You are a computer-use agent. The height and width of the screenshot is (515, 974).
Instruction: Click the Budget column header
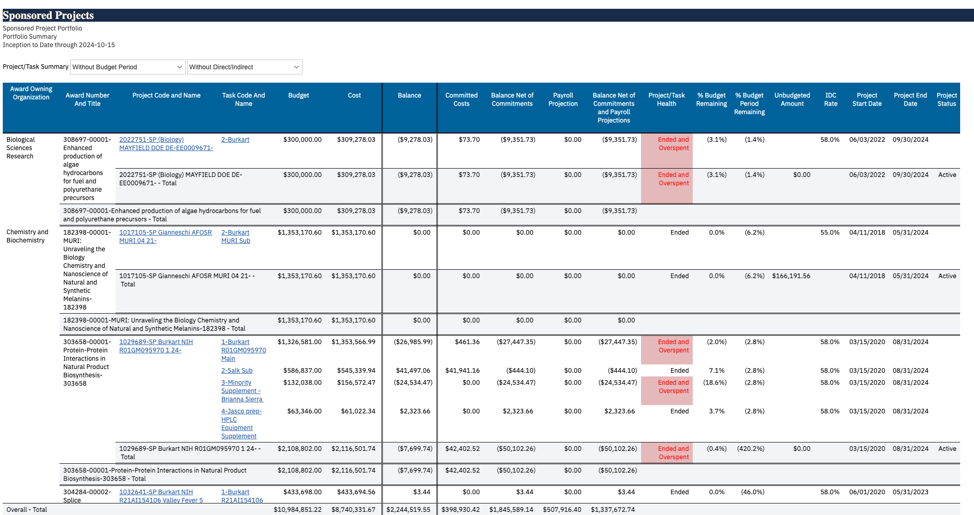point(298,95)
